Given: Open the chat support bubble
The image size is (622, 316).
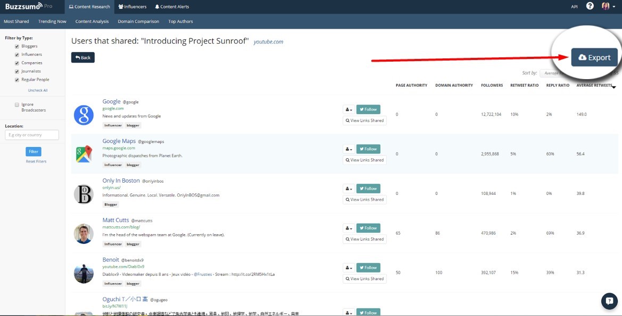Looking at the screenshot, I should (609, 301).
